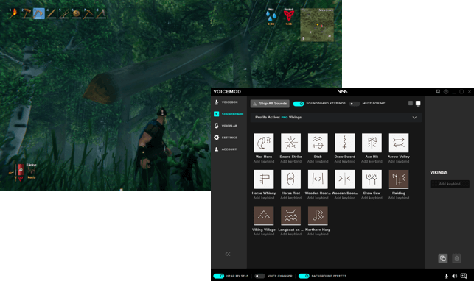This screenshot has height=281, width=474.
Task: Enable the Mute For Me toggle
Action: click(x=355, y=104)
